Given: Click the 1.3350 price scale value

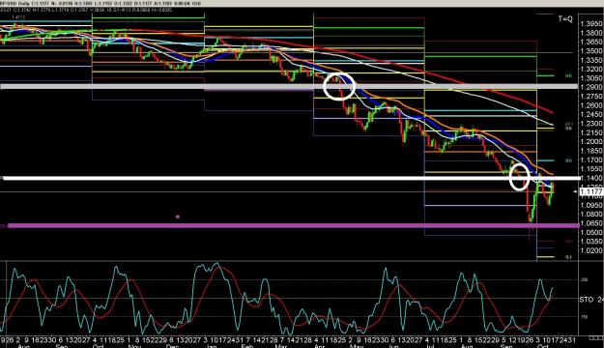Looking at the screenshot, I should (591, 61).
